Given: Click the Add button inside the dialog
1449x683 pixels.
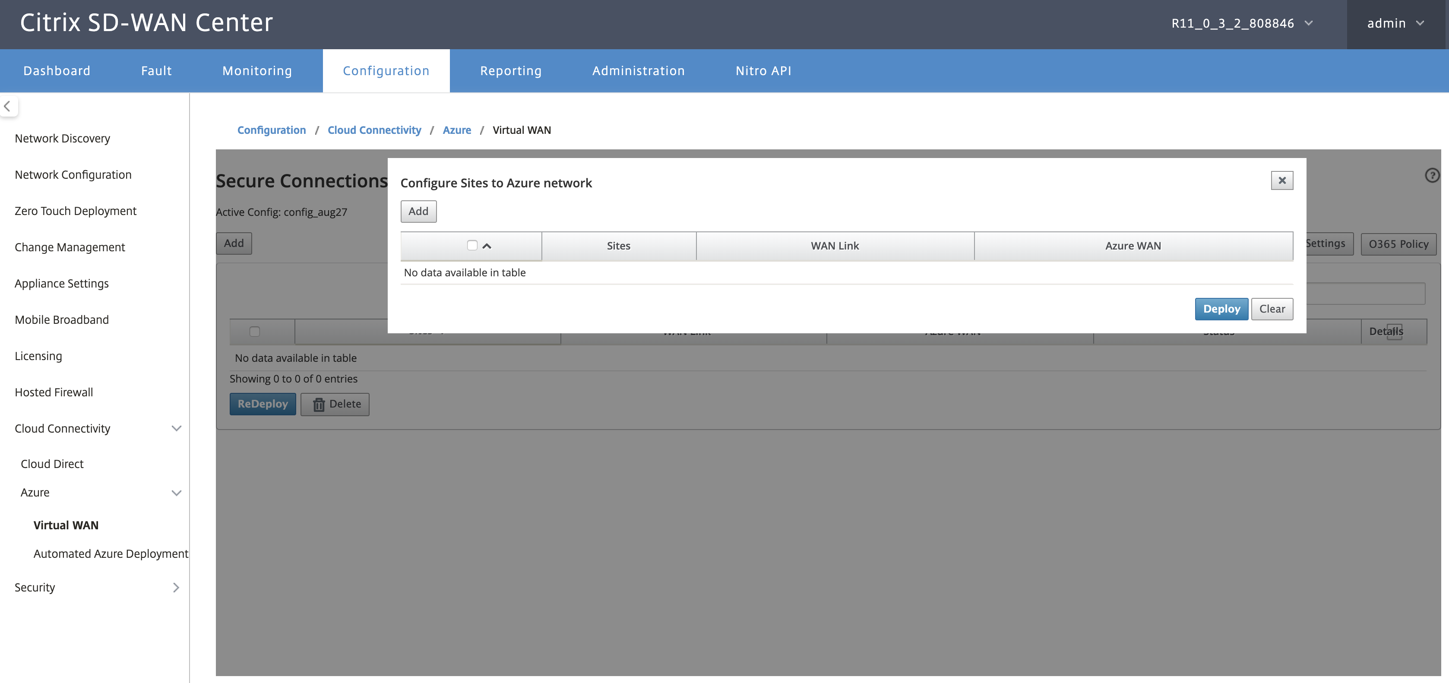Looking at the screenshot, I should tap(418, 211).
